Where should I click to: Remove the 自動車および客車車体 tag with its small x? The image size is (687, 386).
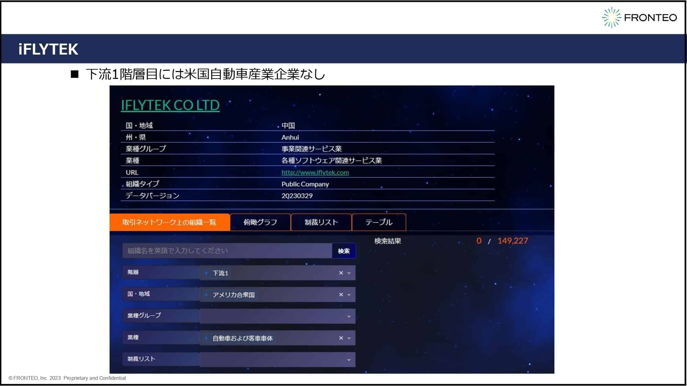[206, 338]
